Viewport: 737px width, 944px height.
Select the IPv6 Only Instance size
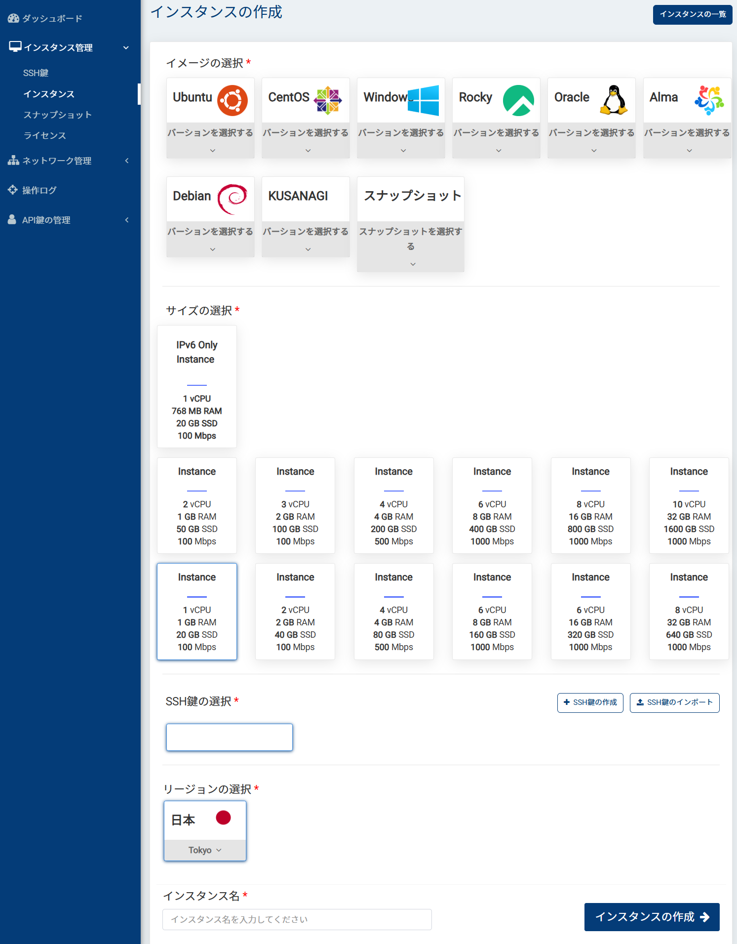pyautogui.click(x=196, y=386)
